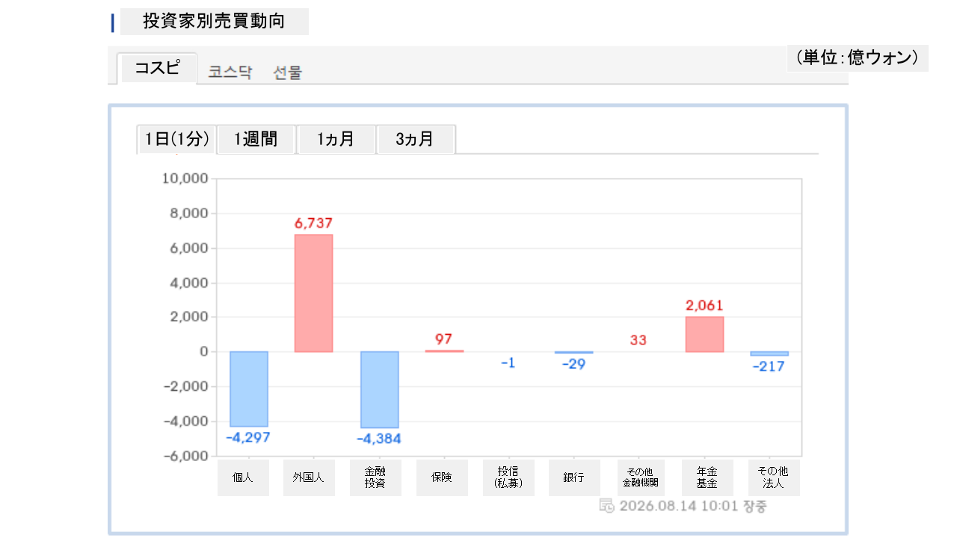The height and width of the screenshot is (538, 957).
Task: Click the 投信(私募) category label
Action: click(x=508, y=477)
